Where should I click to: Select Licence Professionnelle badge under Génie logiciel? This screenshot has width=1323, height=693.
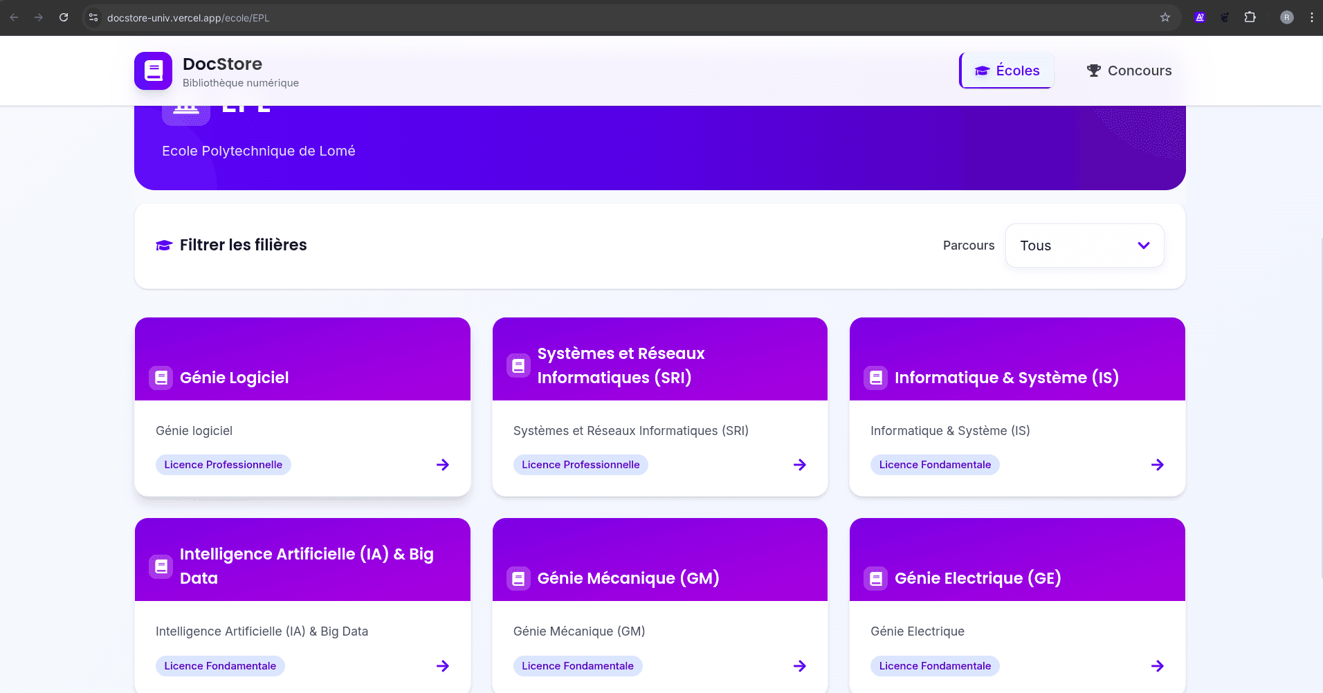(x=223, y=465)
